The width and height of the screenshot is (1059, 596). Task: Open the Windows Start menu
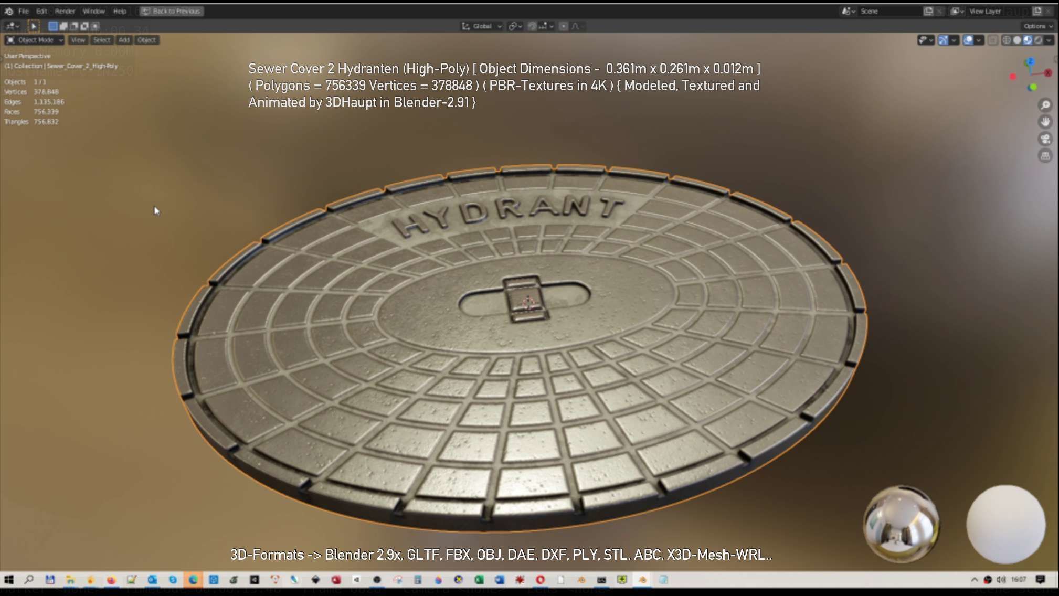click(x=9, y=580)
